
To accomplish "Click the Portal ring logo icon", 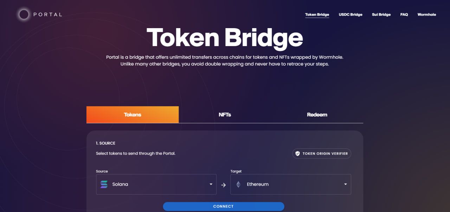I will [24, 14].
